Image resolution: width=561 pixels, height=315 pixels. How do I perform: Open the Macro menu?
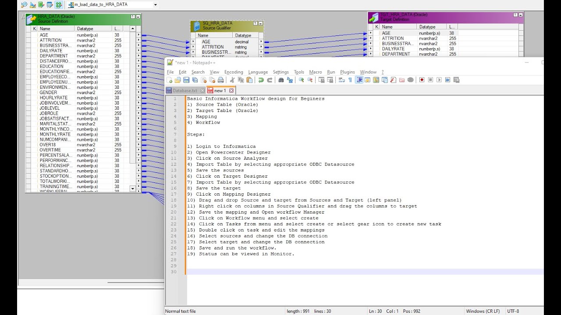tap(316, 72)
